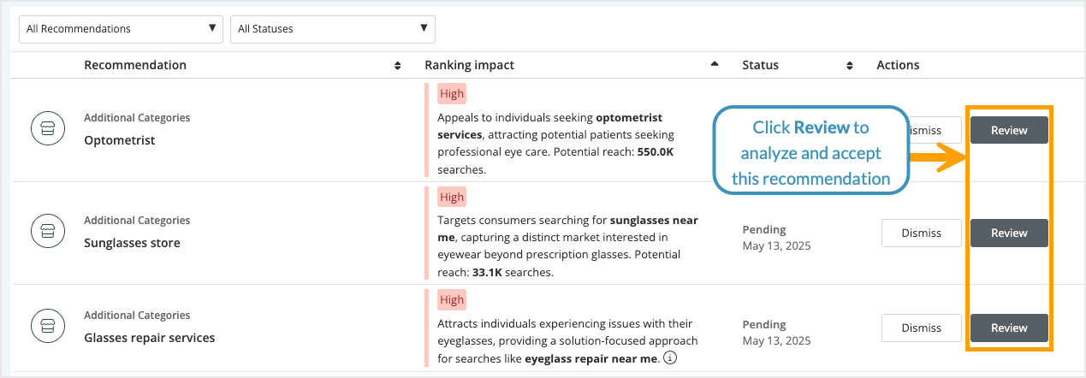Click the Recommendation column sort arrows
The width and height of the screenshot is (1086, 378).
[397, 66]
